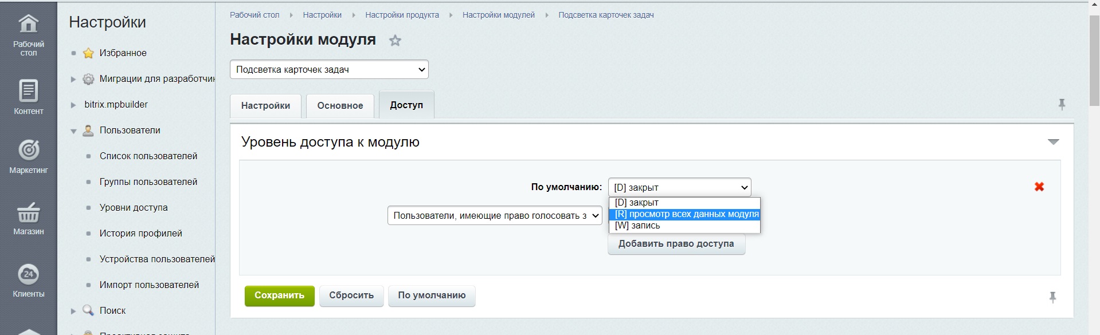Select [R] просмотр всех данных модуля option
This screenshot has height=335, width=1100.
[686, 214]
